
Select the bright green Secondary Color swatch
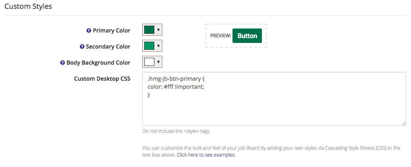coord(149,46)
